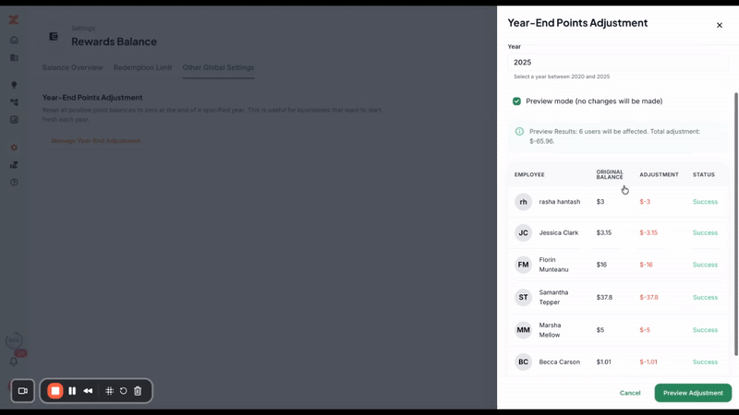Click the JC avatar for Jessica Clark

pos(523,232)
